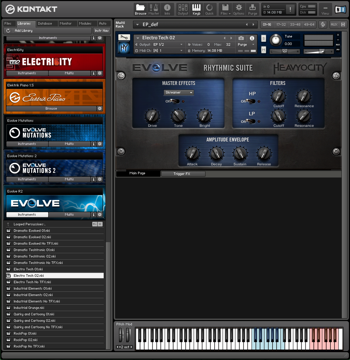The height and width of the screenshot is (360, 350).
Task: Go to next instrument preset arrow
Action: coord(231,38)
